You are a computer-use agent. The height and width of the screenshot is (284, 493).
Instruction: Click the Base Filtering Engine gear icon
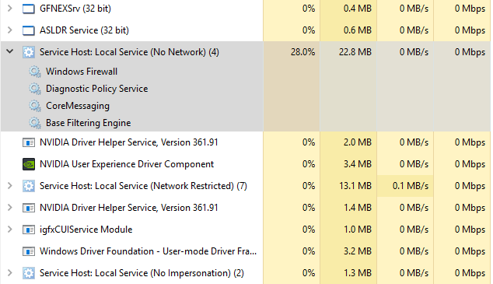point(35,123)
